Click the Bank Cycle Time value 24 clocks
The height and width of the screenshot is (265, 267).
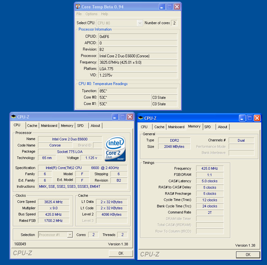(x=210, y=206)
